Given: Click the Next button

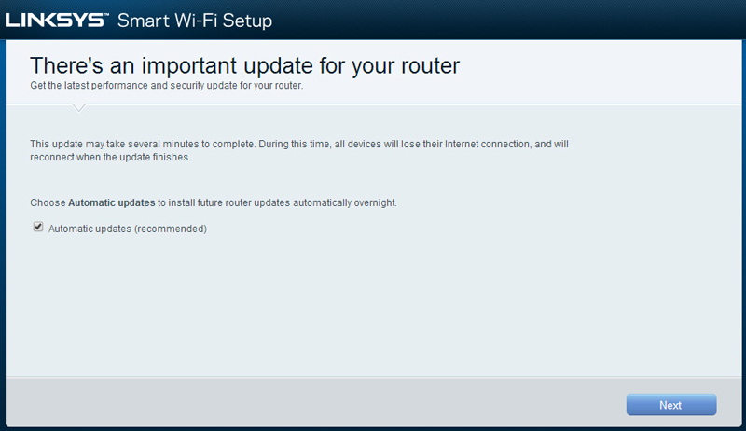Looking at the screenshot, I should (670, 405).
